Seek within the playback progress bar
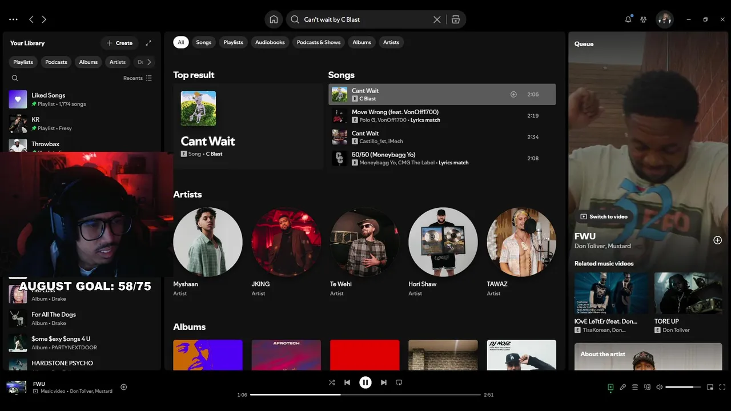Image resolution: width=731 pixels, height=411 pixels. point(365,394)
